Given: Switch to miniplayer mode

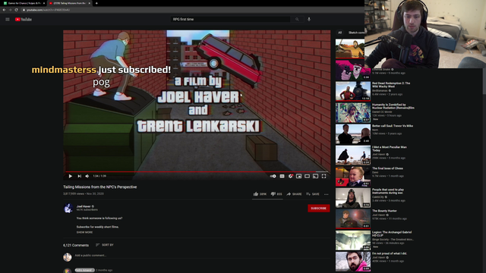Looking at the screenshot, I should pos(298,176).
